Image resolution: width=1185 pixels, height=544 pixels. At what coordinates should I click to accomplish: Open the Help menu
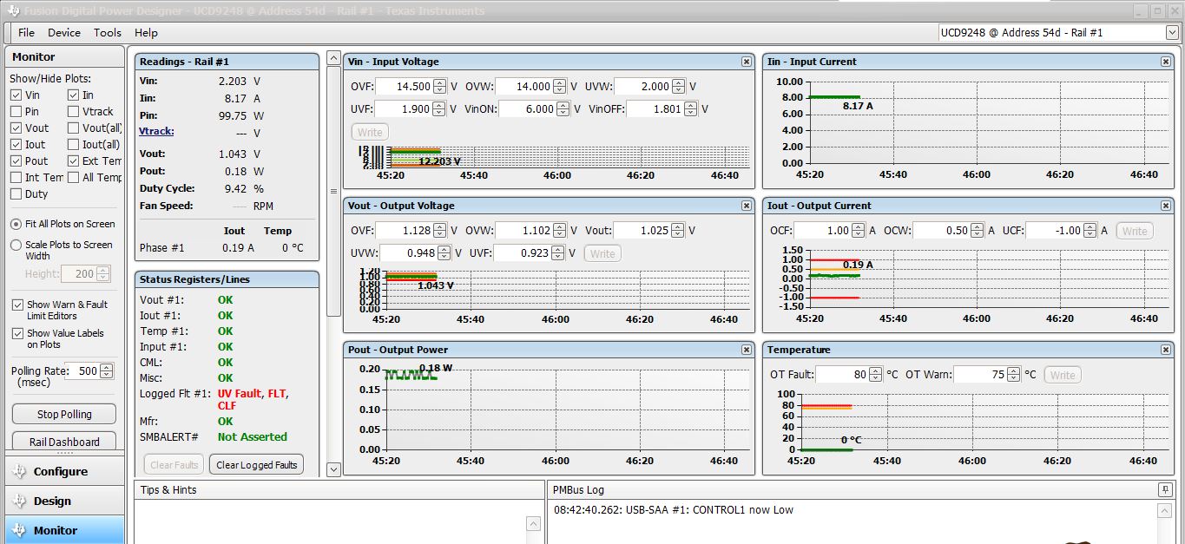146,33
